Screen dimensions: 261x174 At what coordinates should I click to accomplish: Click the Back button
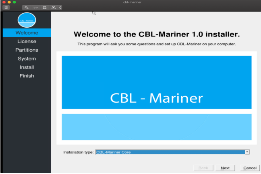click(203, 168)
